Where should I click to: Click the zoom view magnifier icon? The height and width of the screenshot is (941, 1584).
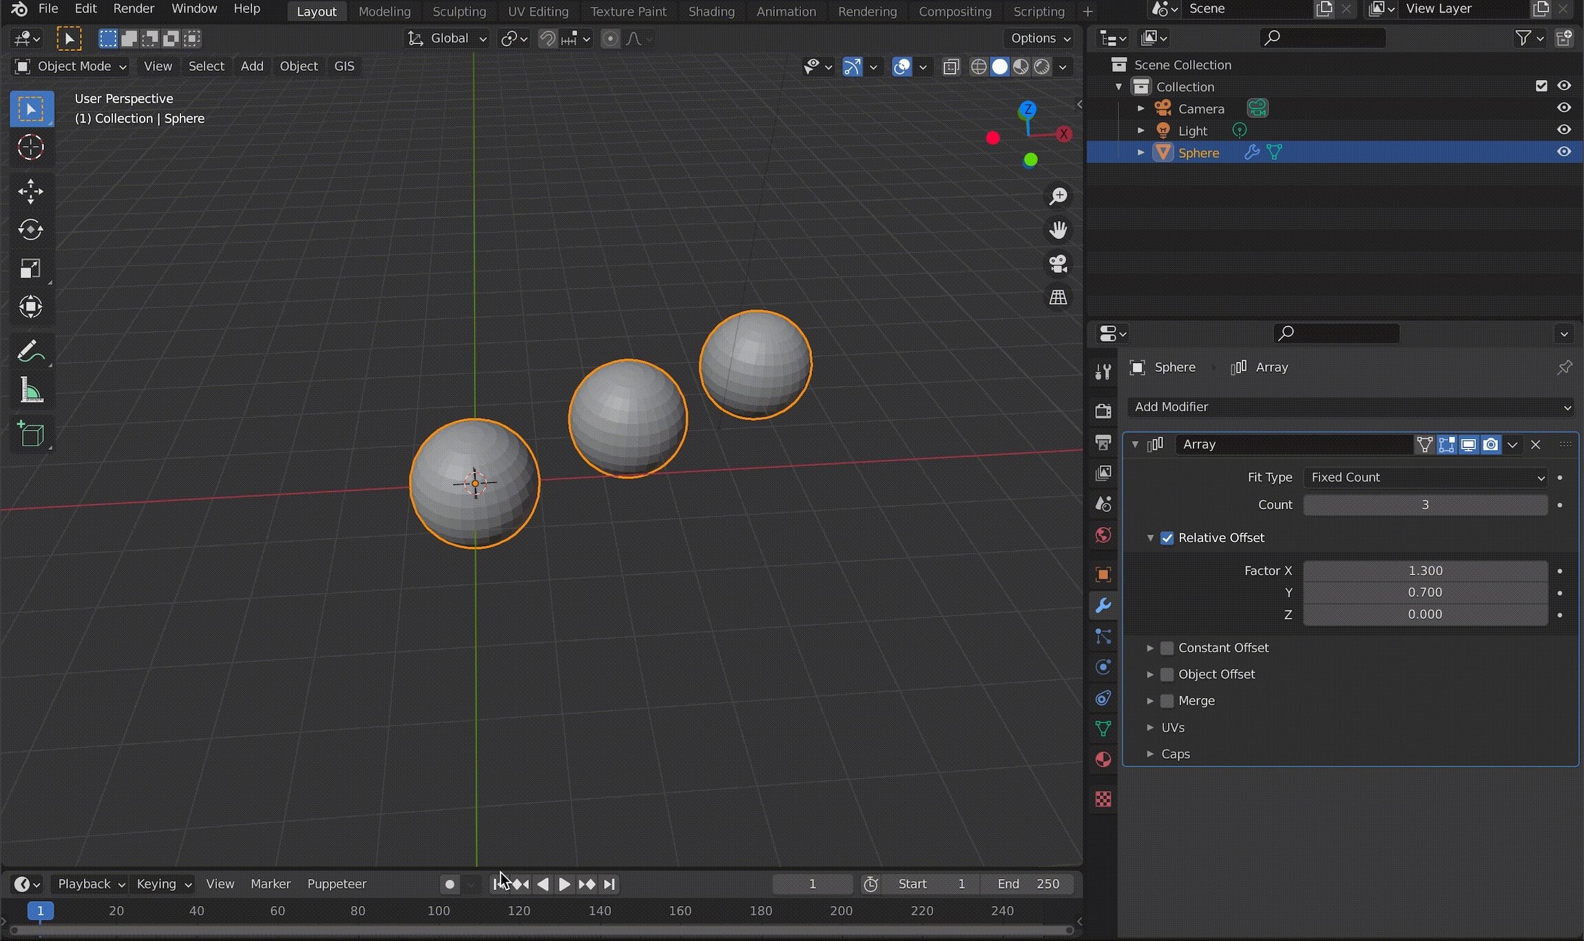point(1058,196)
